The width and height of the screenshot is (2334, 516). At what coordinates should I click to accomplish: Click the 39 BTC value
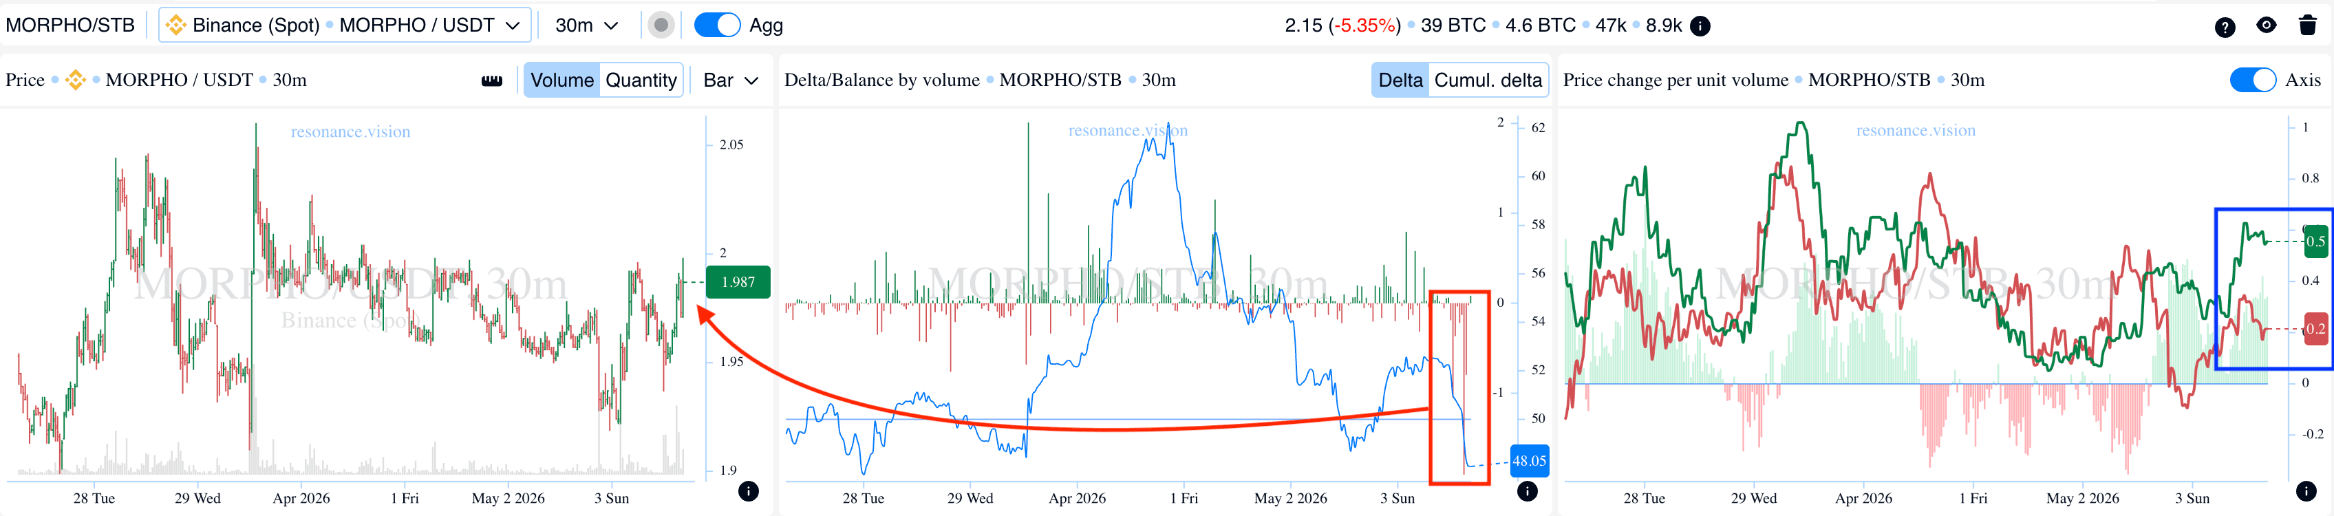pos(1453,25)
